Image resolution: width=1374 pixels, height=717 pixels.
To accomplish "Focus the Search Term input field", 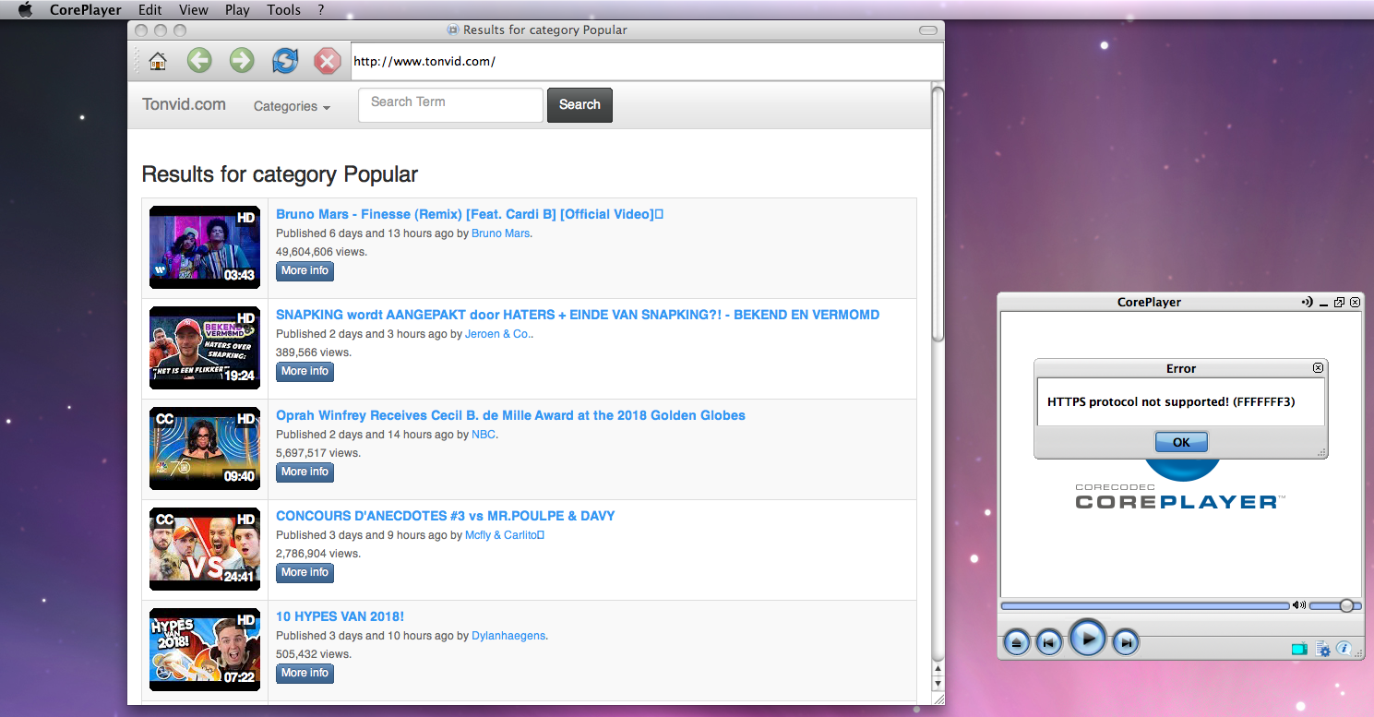I will (450, 104).
